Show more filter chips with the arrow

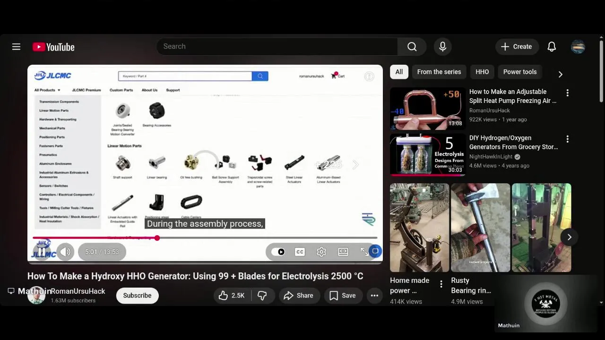click(560, 74)
